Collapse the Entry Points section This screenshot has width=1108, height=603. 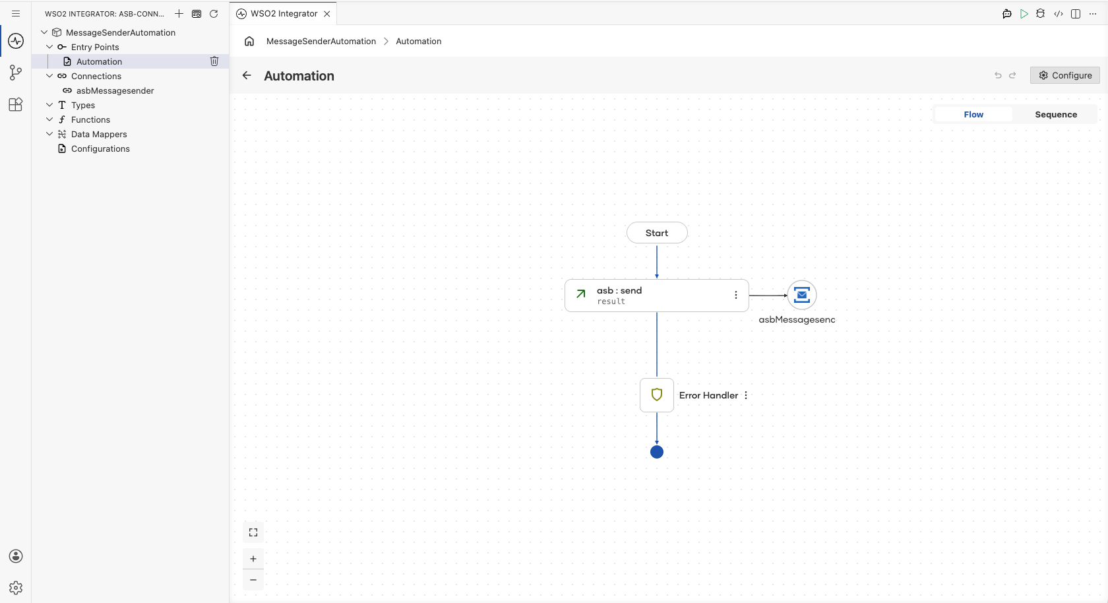pos(49,47)
